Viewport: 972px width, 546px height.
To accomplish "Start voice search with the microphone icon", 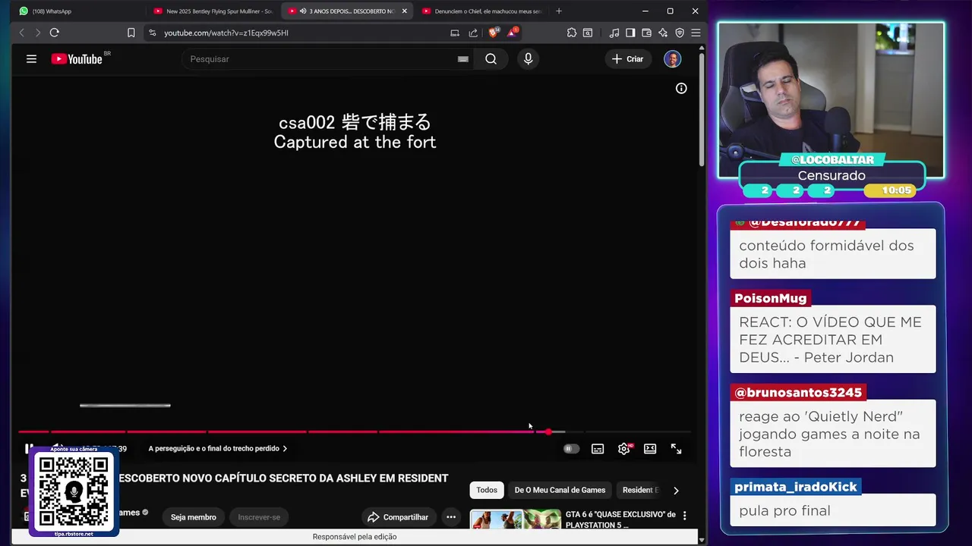I will tap(529, 59).
